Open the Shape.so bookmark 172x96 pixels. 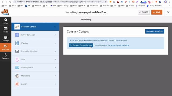140,6
